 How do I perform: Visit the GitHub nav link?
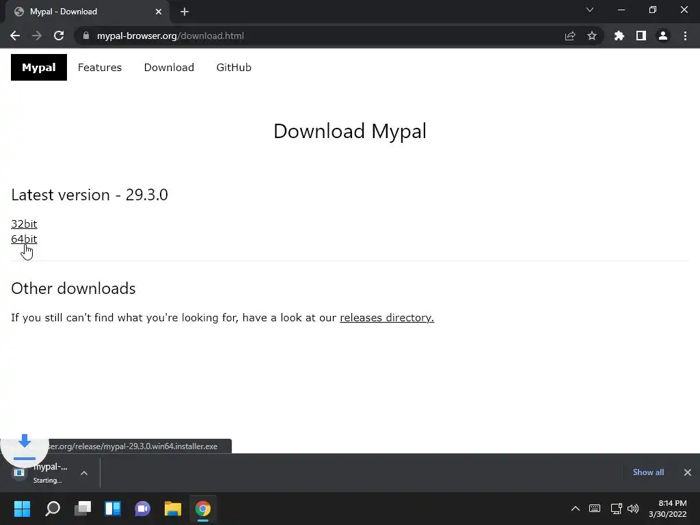(234, 68)
